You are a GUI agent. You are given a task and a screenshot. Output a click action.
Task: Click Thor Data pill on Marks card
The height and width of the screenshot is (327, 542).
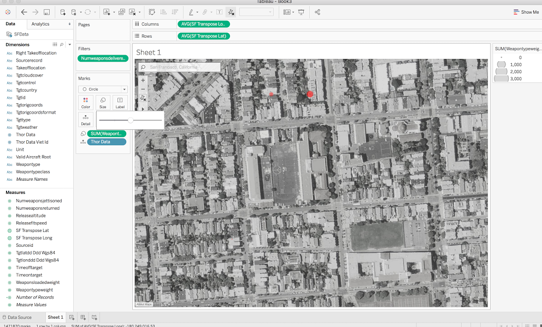pyautogui.click(x=107, y=142)
